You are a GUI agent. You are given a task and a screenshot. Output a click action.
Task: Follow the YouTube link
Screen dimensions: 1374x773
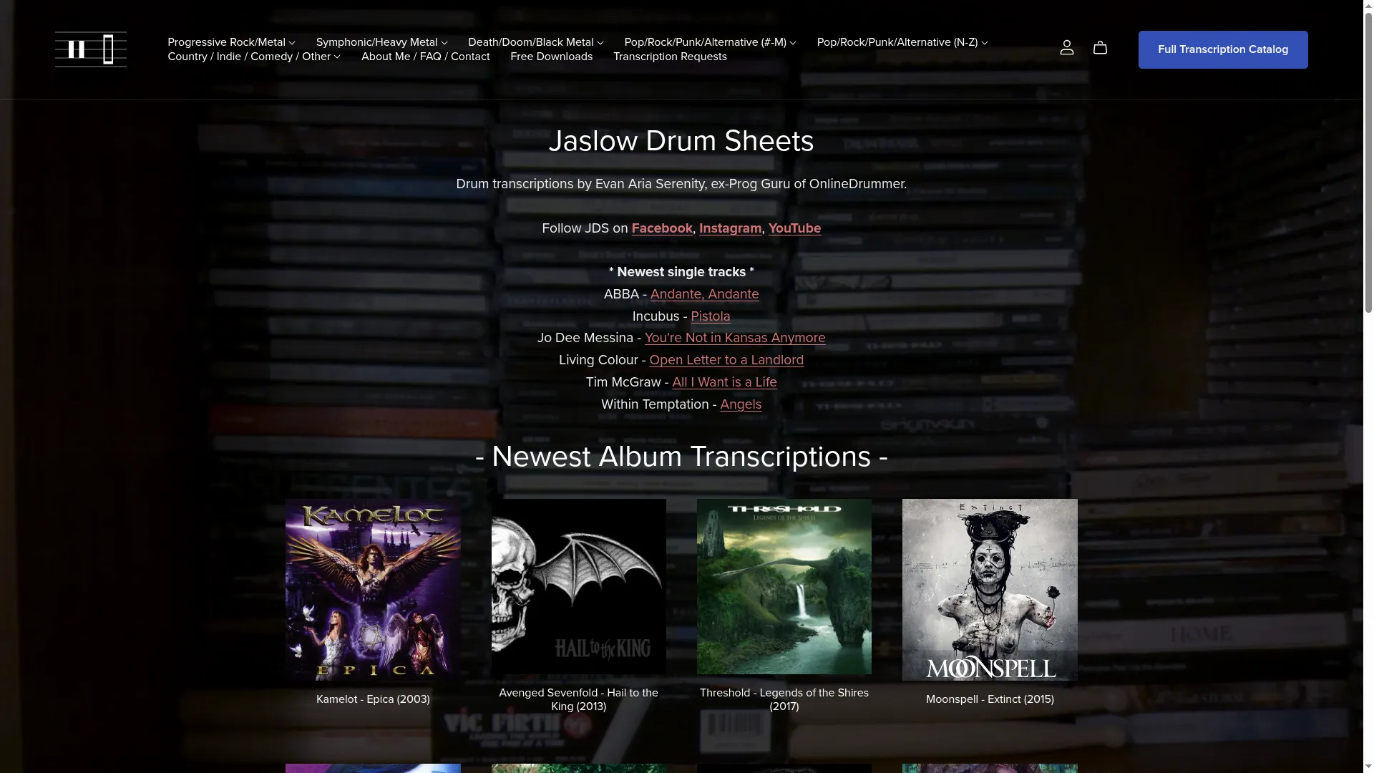[794, 228]
